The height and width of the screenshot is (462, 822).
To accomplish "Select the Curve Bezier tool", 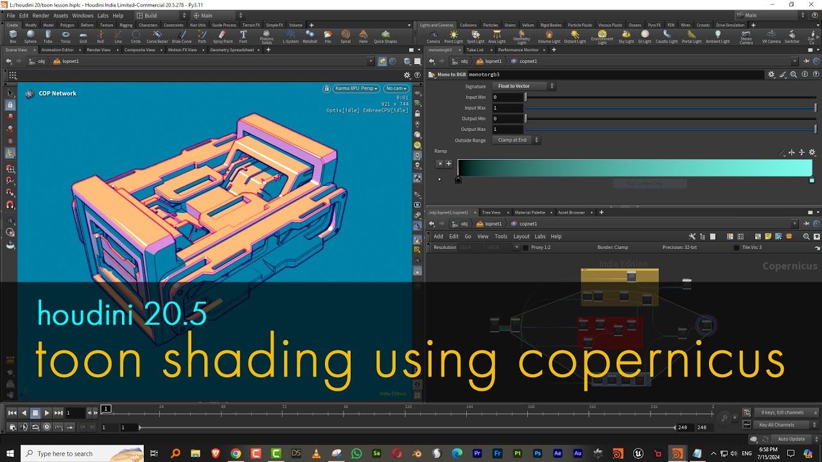I will coord(157,37).
